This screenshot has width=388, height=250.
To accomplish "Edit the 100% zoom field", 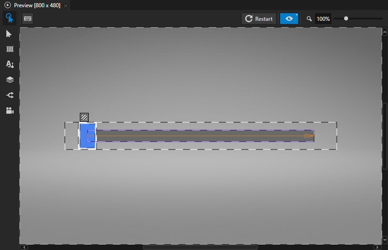I will coord(323,19).
